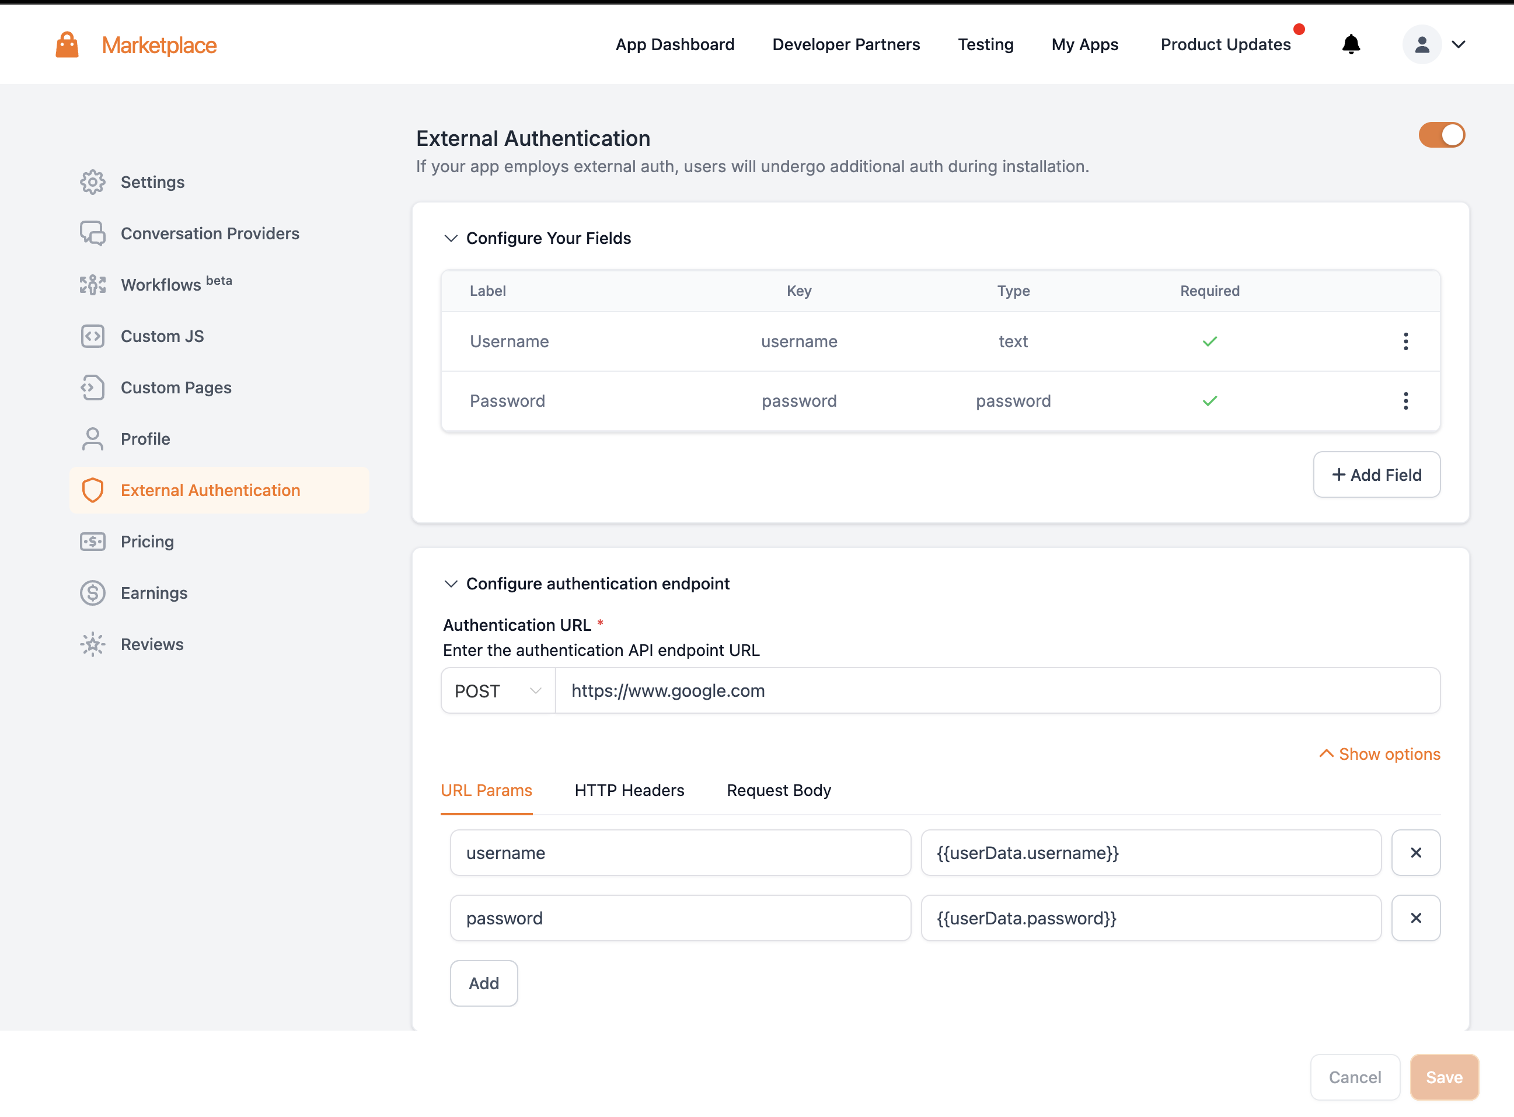The height and width of the screenshot is (1117, 1514).
Task: Switch to the Request Body tab
Action: pos(778,790)
